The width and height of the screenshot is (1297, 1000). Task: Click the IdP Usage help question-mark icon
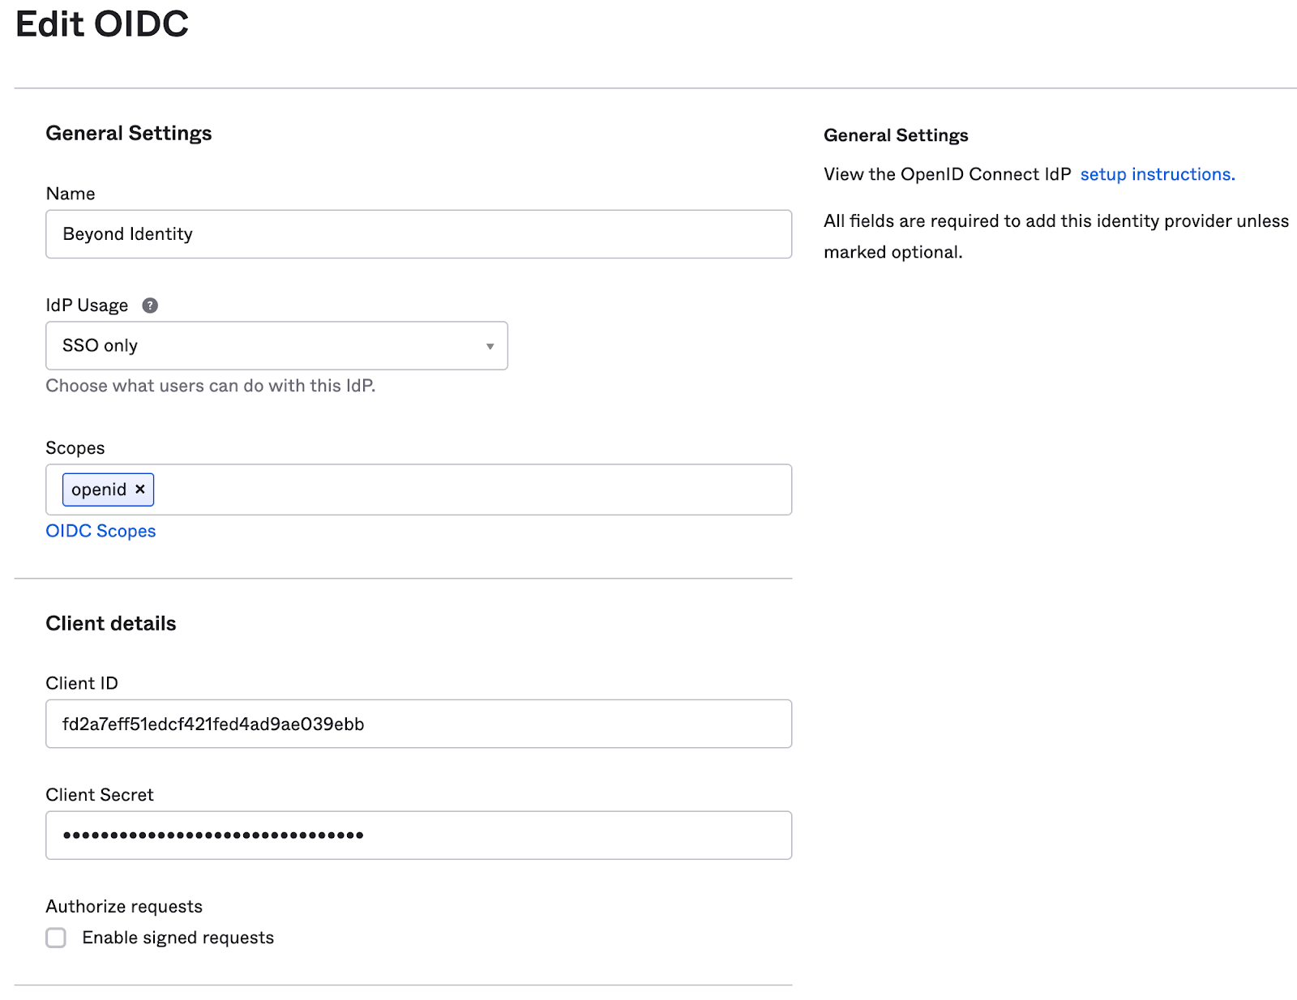click(x=150, y=306)
